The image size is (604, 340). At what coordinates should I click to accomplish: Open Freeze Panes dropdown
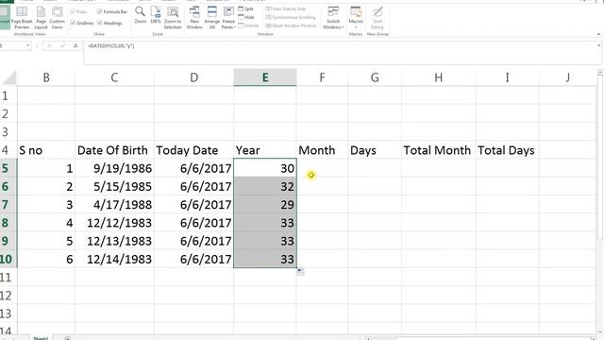click(x=228, y=18)
